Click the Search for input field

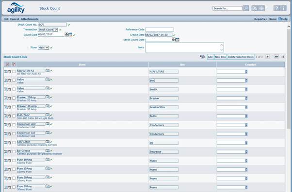click(x=227, y=8)
